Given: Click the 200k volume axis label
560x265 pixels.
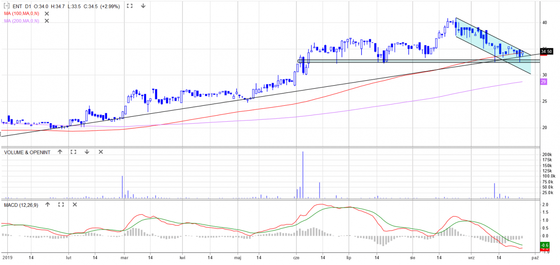Looking at the screenshot, I should 547,154.
